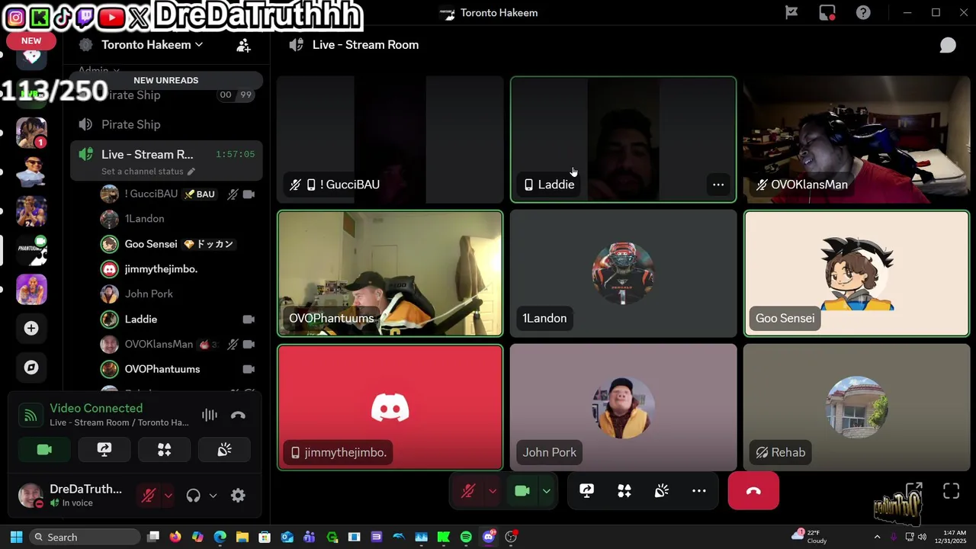Start an activity from call controls bar
976x549 pixels.
click(624, 491)
